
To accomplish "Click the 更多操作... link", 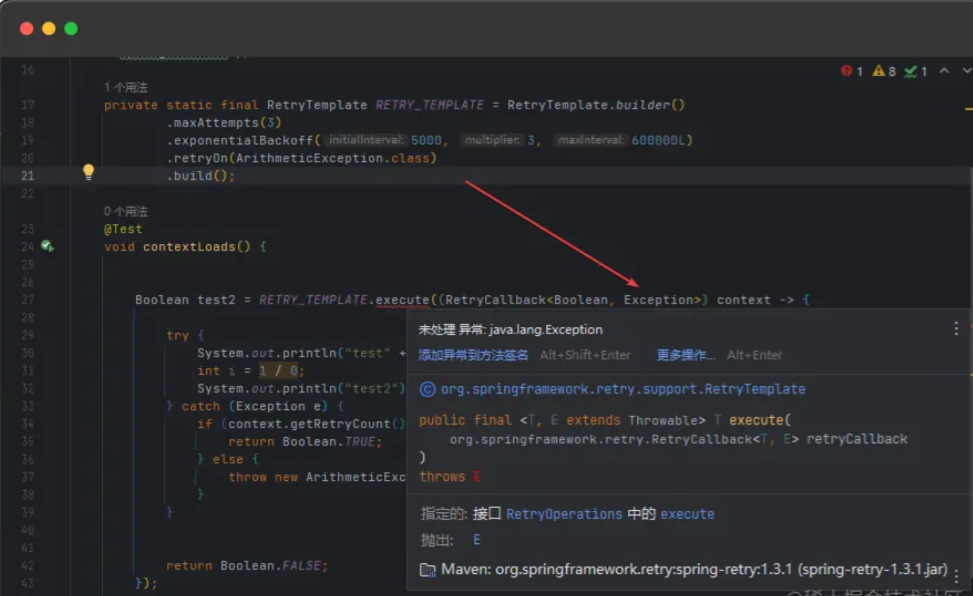I will click(685, 355).
